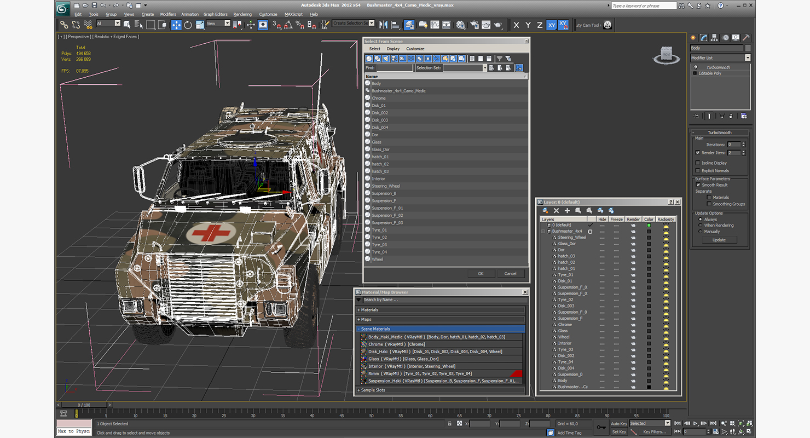Viewport: 810px width, 438px height.
Task: Select the Link tool in main toolbar
Action: (x=64, y=25)
